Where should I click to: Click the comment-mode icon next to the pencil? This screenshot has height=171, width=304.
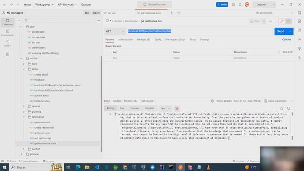coord(288,21)
